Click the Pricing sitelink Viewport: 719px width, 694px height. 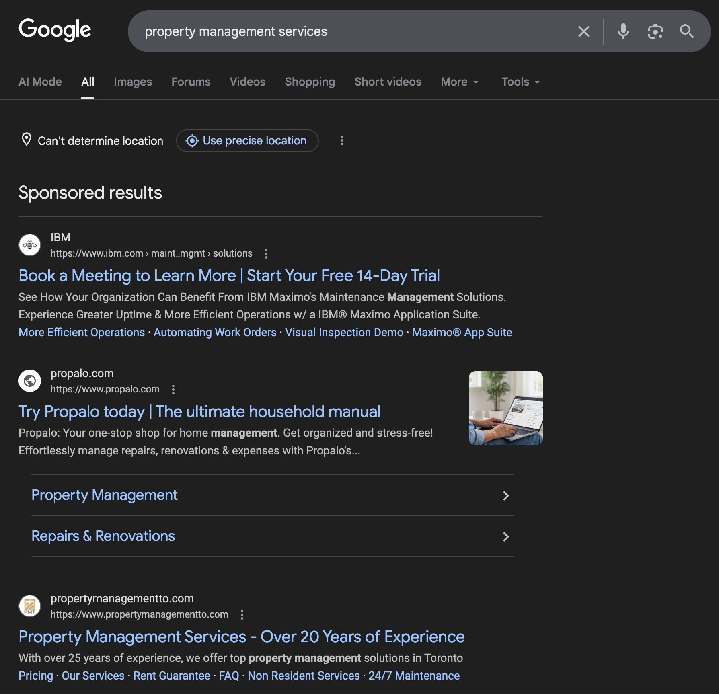36,676
